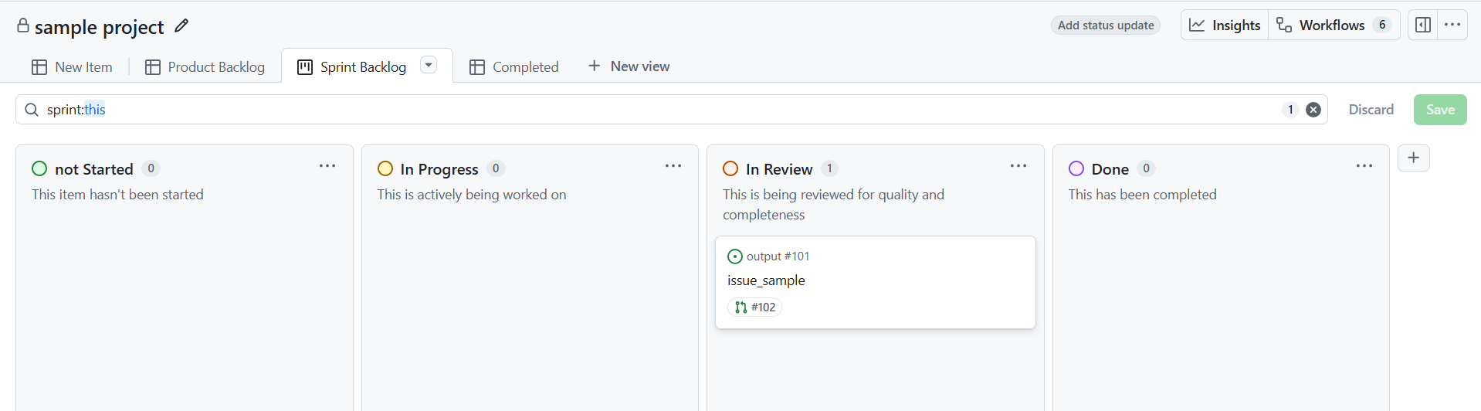Add a new column with the plus icon
This screenshot has width=1481, height=411.
pyautogui.click(x=1414, y=158)
